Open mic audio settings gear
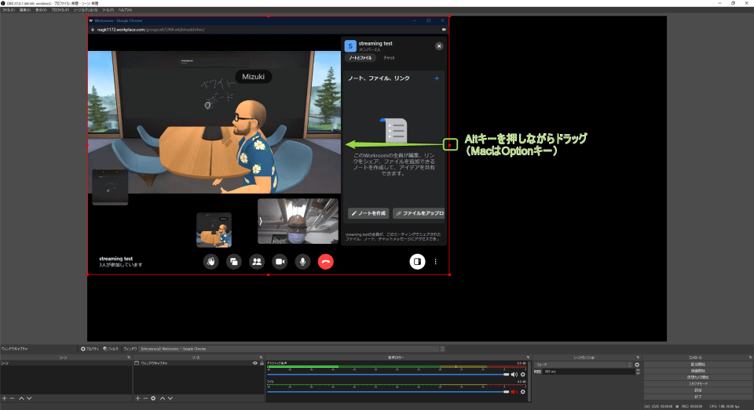Screen dimensions: 754x410 point(522,391)
